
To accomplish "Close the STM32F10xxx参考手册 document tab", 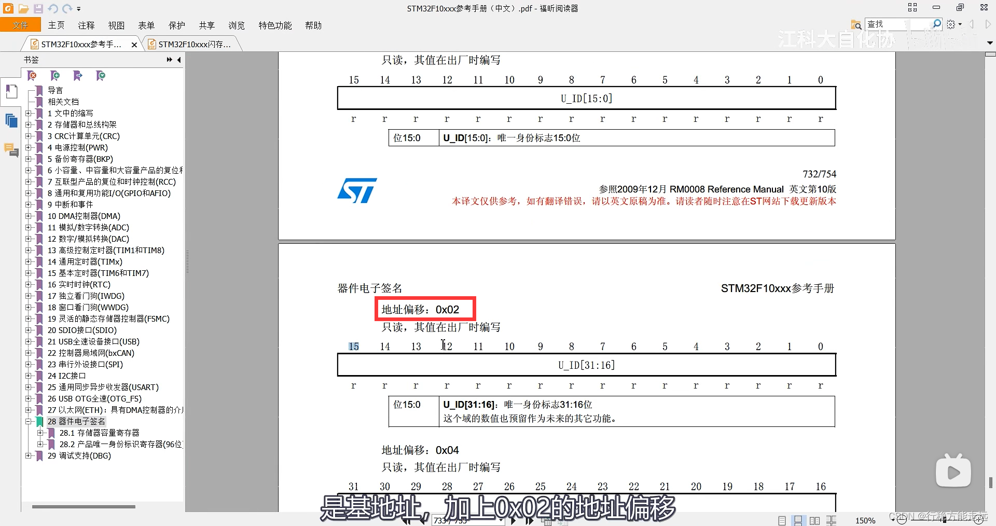I will pos(134,45).
